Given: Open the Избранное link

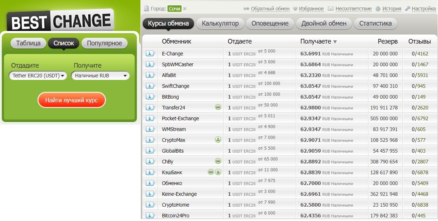Looking at the screenshot, I should (312, 9).
